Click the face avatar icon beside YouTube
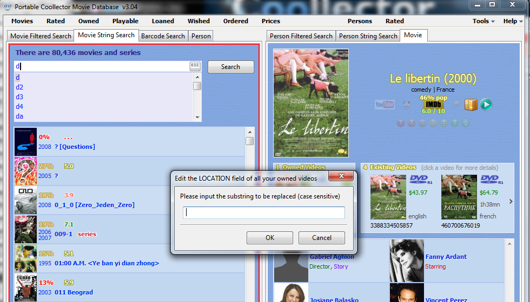 point(407,105)
